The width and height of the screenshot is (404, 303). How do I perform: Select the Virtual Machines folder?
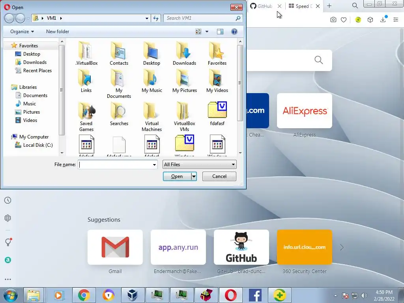pyautogui.click(x=151, y=117)
